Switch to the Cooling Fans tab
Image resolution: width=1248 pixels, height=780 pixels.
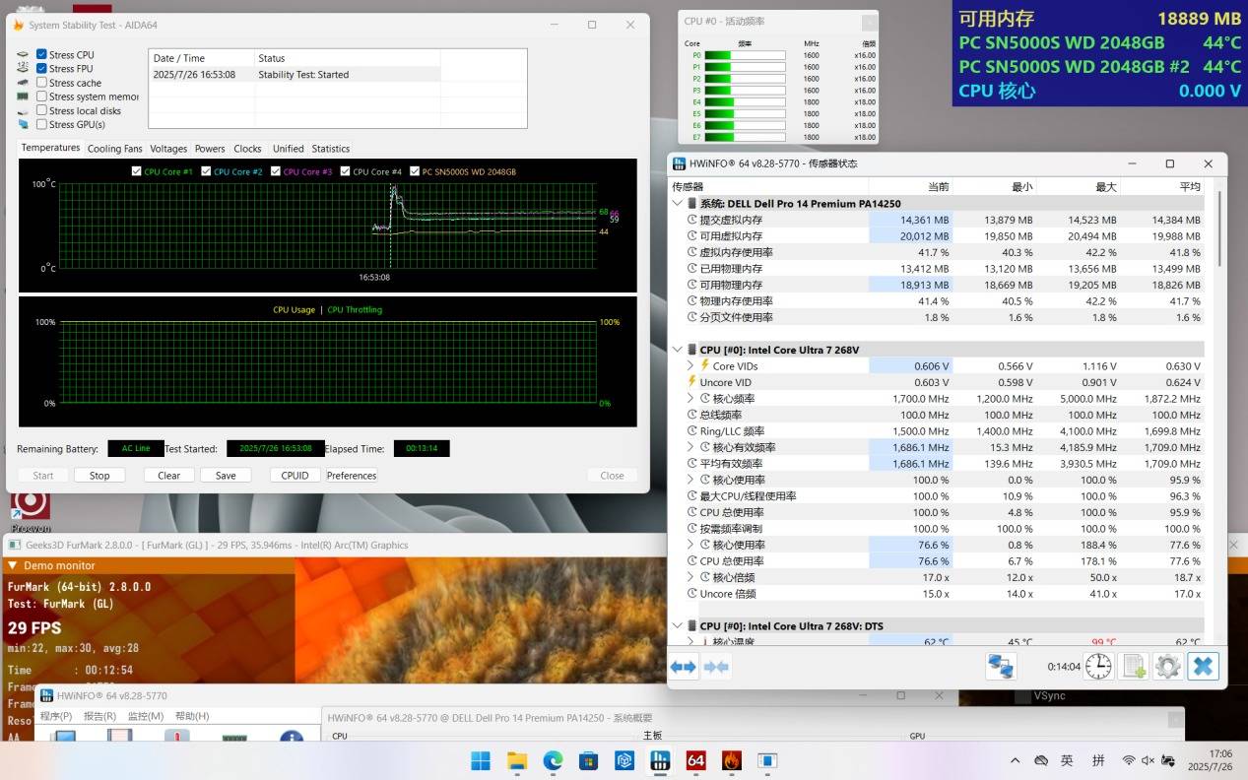click(x=114, y=149)
